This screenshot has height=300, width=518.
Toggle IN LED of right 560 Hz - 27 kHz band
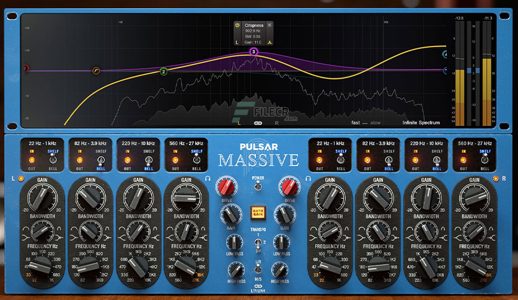tap(463, 160)
